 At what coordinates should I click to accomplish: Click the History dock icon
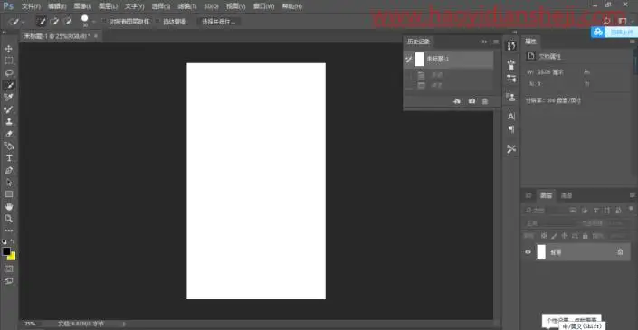point(511,45)
